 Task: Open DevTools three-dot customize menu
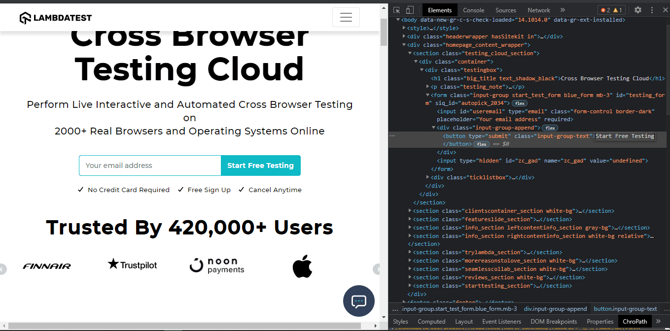(x=652, y=10)
